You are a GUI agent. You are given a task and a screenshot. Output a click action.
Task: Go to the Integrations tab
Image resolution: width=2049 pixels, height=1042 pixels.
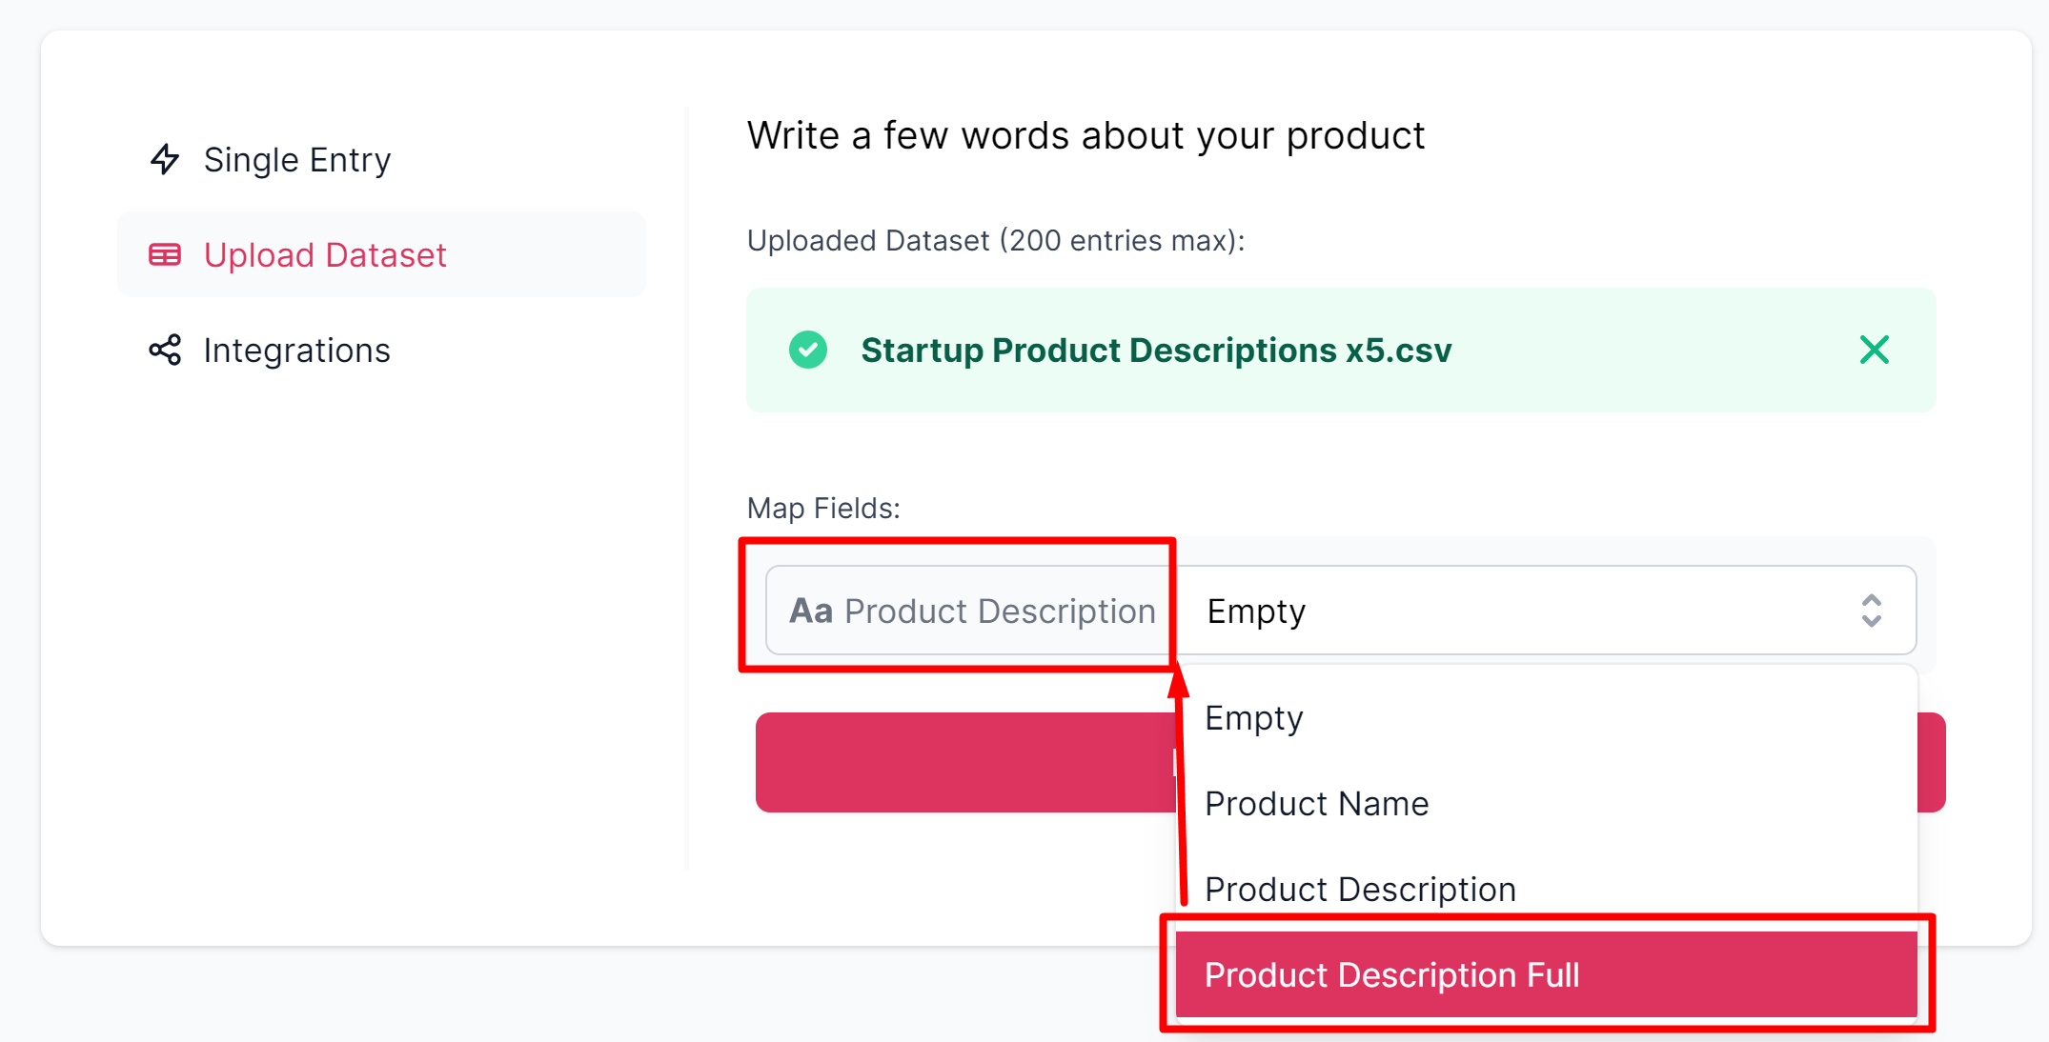[296, 351]
